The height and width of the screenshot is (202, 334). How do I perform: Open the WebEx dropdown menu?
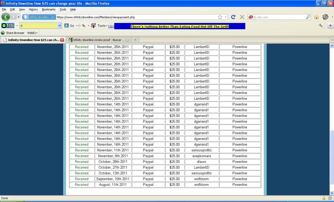[32, 33]
